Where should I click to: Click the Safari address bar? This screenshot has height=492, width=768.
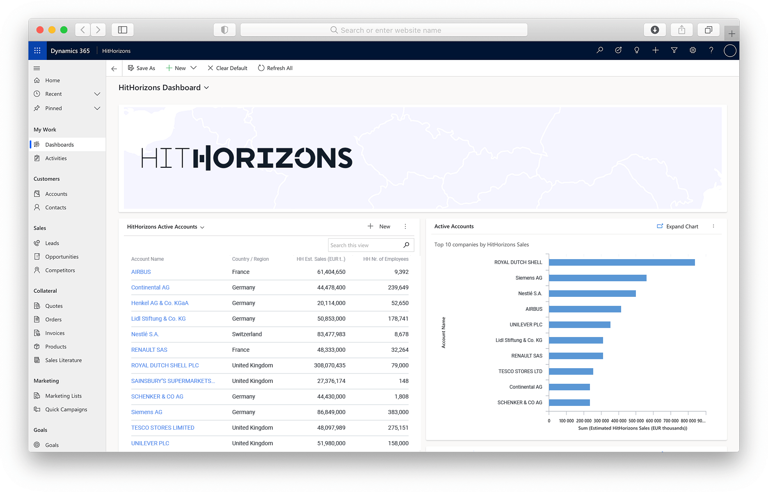384,30
